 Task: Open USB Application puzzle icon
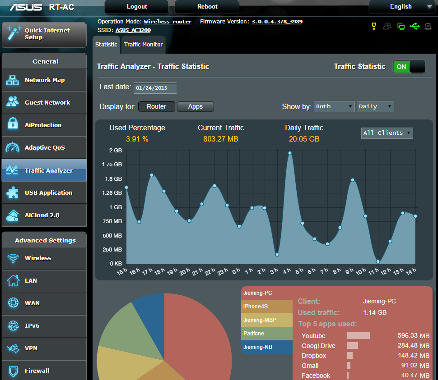coord(13,192)
